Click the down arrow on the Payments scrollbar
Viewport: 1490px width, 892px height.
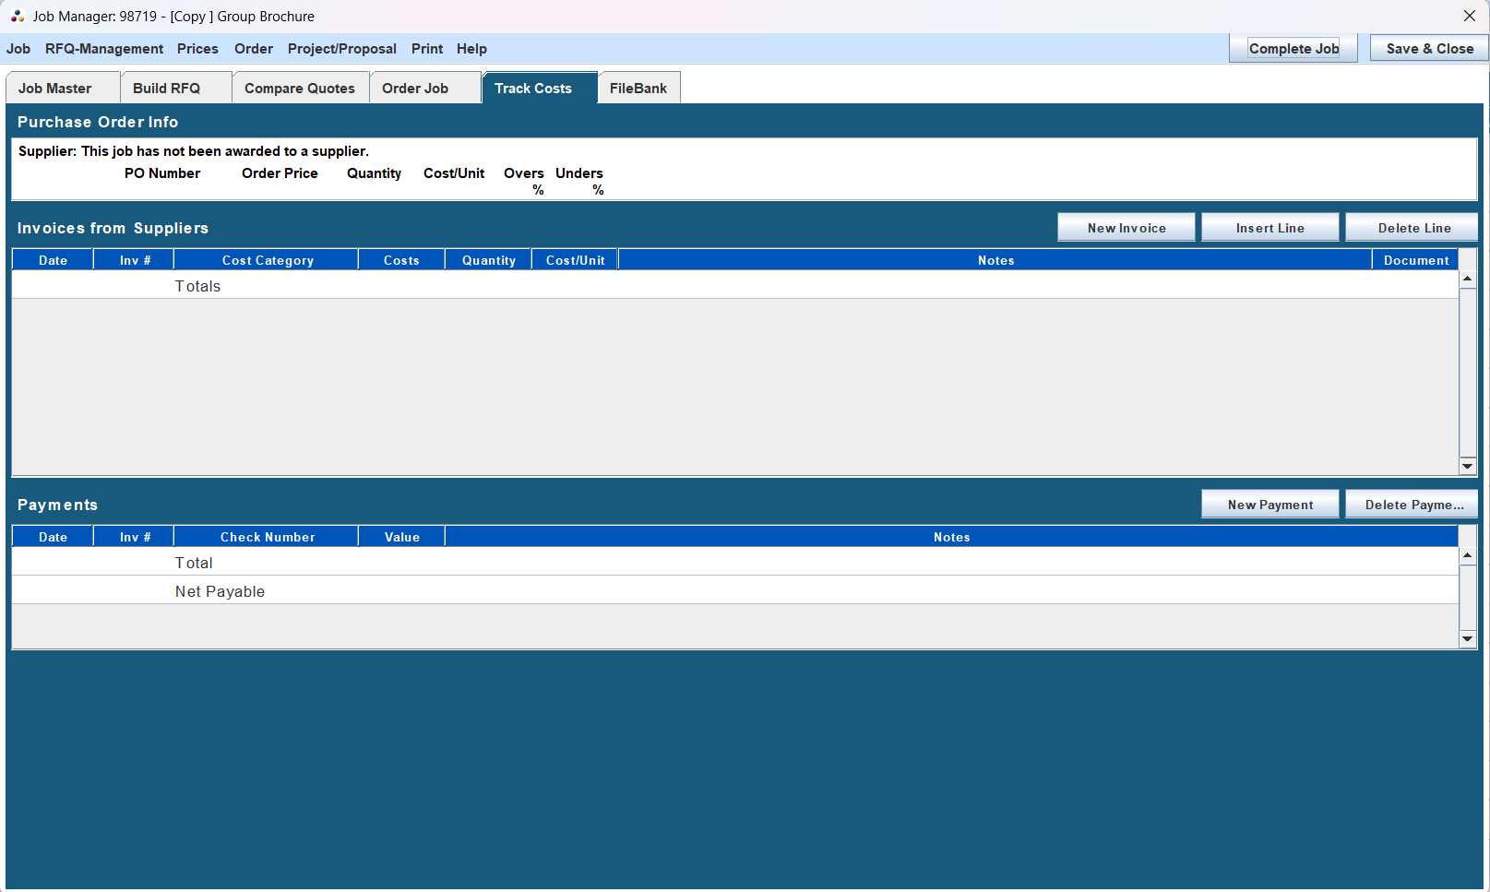[1467, 638]
